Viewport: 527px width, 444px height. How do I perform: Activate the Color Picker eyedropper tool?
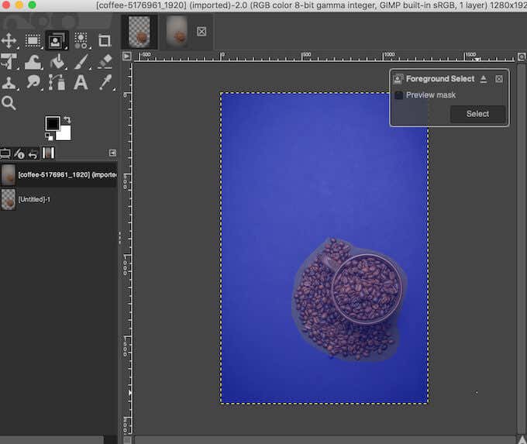105,82
